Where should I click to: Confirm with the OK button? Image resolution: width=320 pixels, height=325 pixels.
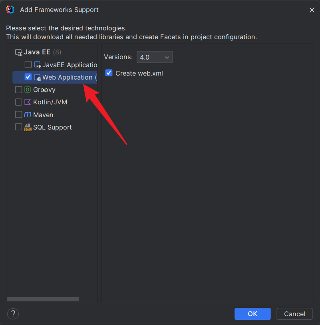(252, 314)
